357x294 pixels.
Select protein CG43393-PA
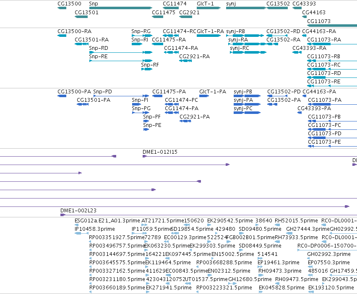click(x=300, y=113)
